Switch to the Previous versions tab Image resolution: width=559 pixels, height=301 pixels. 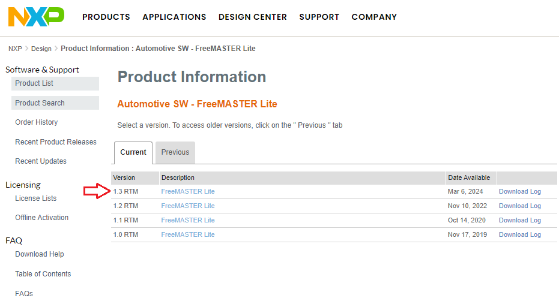[x=175, y=152]
